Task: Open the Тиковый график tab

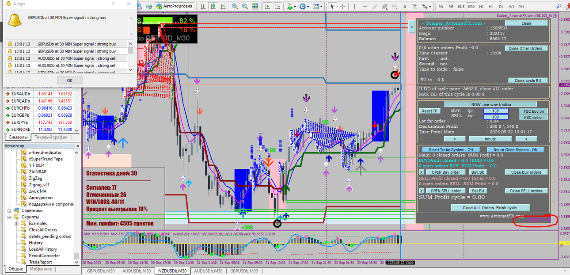Action: [x=51, y=137]
